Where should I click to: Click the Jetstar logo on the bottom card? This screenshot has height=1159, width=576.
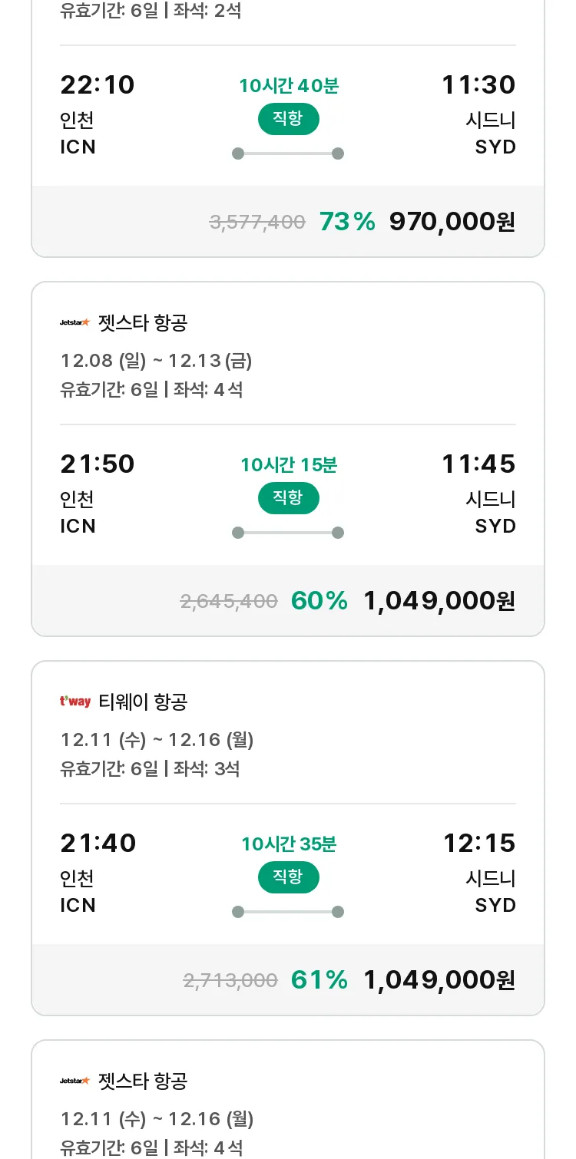tap(75, 1081)
